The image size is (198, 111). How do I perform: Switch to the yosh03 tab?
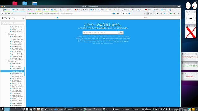(x=23, y=10)
